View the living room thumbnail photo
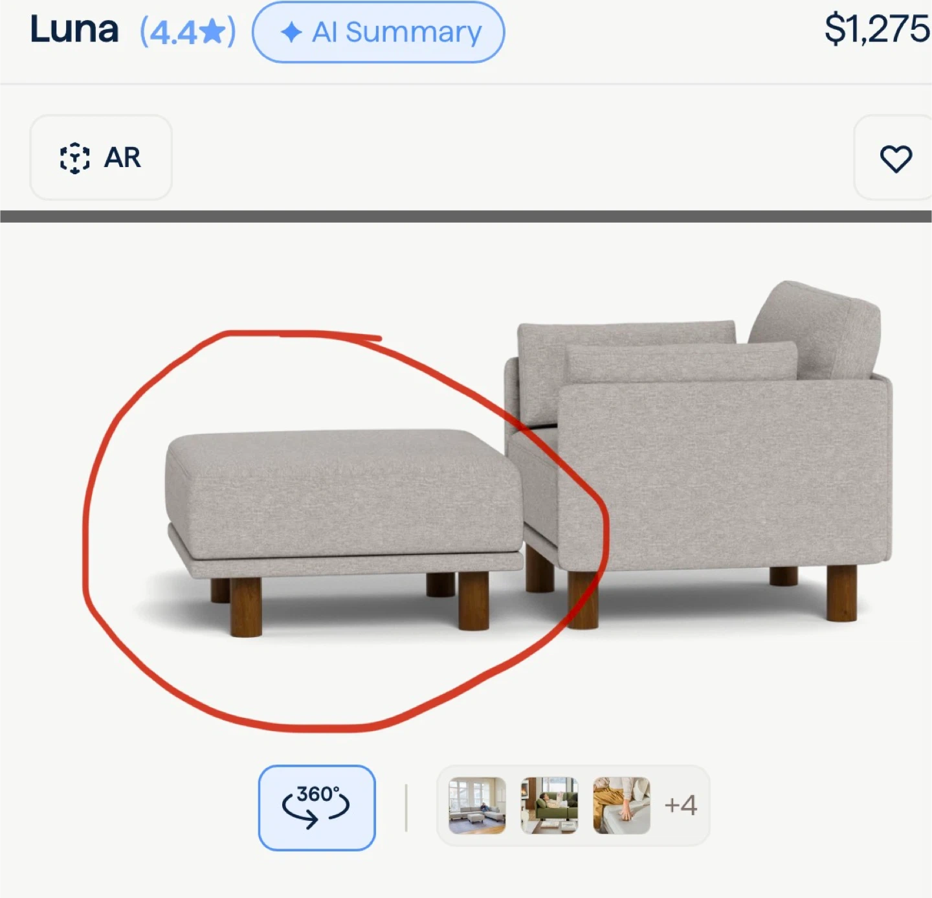Screen dimensions: 932x898 tap(477, 805)
